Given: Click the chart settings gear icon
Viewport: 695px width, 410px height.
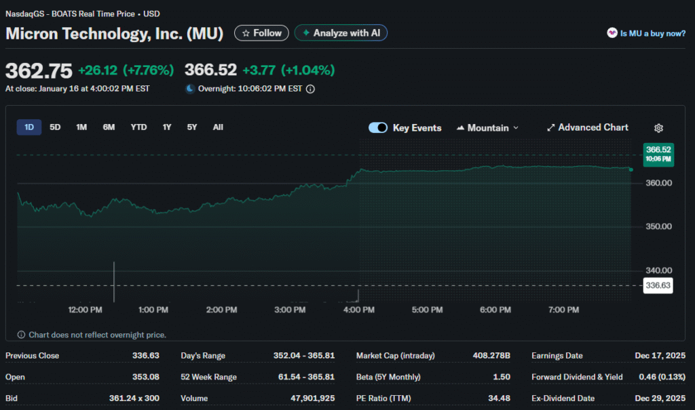Looking at the screenshot, I should click(658, 128).
